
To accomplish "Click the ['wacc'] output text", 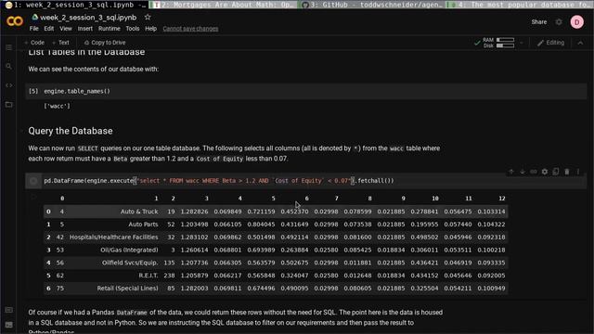I will [58, 106].
